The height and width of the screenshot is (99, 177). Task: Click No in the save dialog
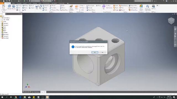pyautogui.click(x=103, y=53)
